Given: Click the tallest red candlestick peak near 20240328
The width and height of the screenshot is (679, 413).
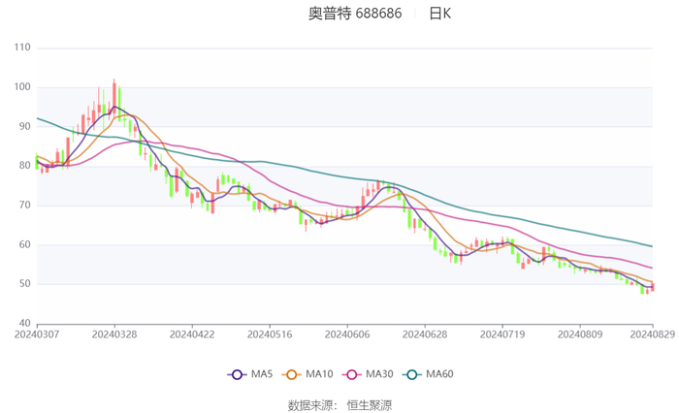Looking at the screenshot, I should [114, 96].
